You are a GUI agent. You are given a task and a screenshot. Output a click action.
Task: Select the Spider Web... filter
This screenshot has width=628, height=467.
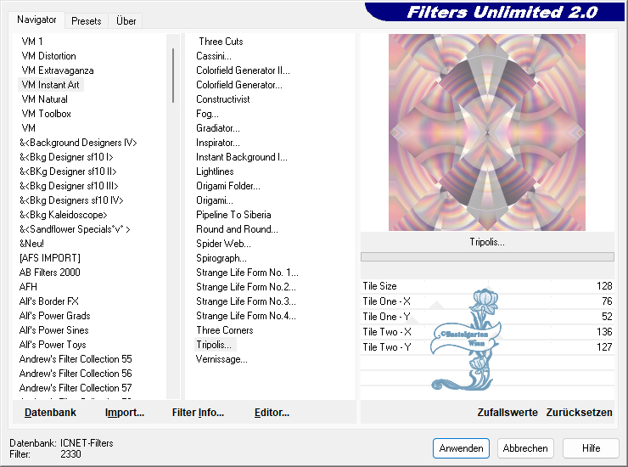click(221, 244)
